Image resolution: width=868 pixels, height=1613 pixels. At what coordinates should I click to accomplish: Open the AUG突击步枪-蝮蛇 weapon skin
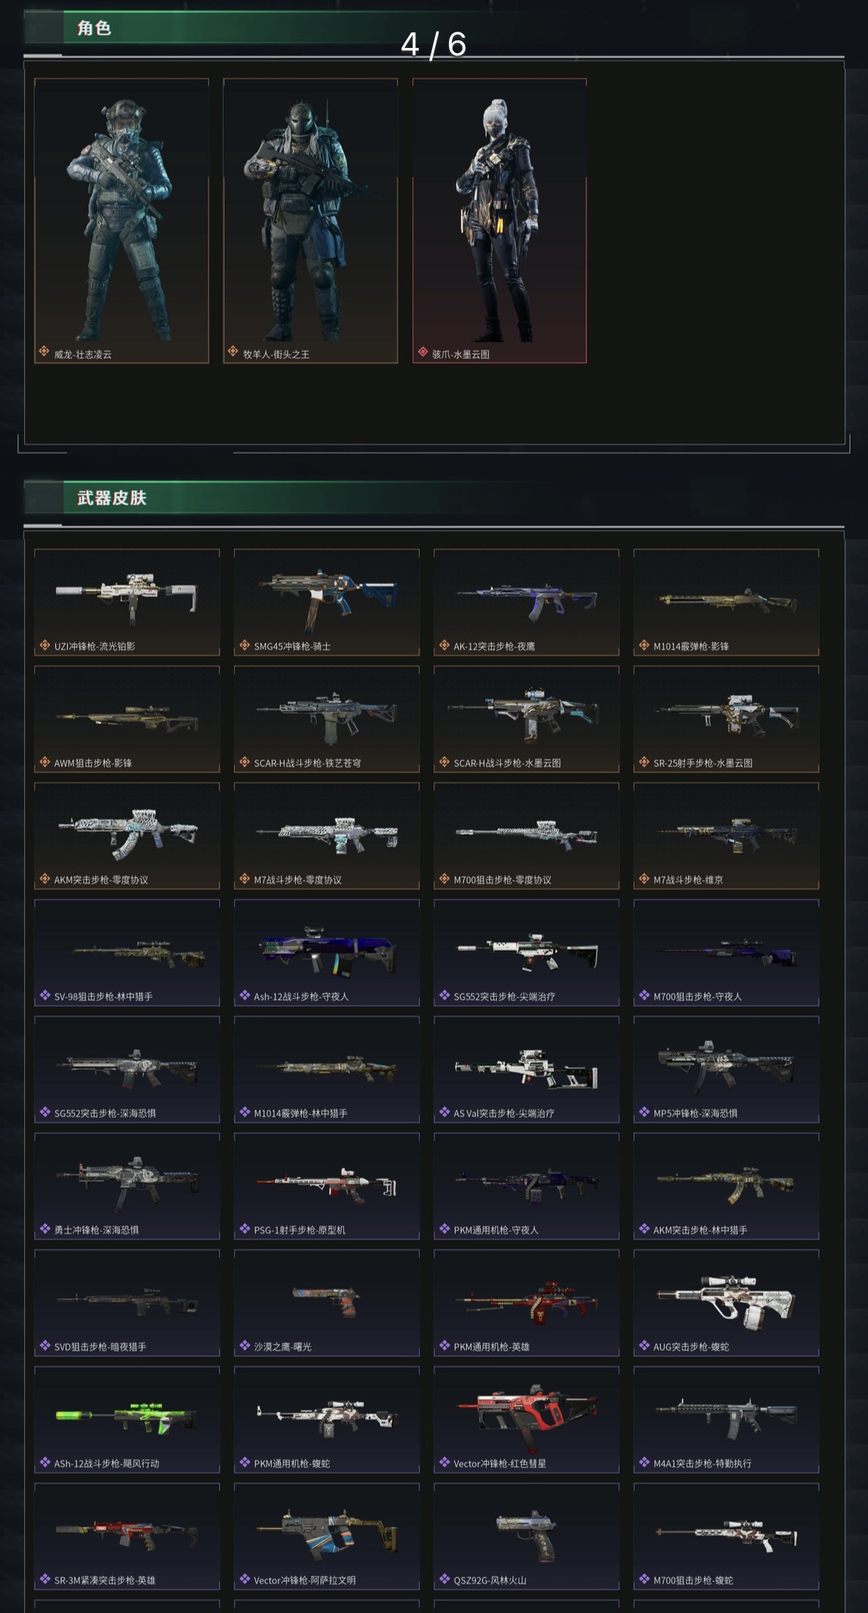click(x=726, y=1303)
